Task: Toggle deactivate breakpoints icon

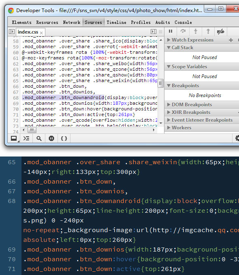Action: (x=220, y=32)
